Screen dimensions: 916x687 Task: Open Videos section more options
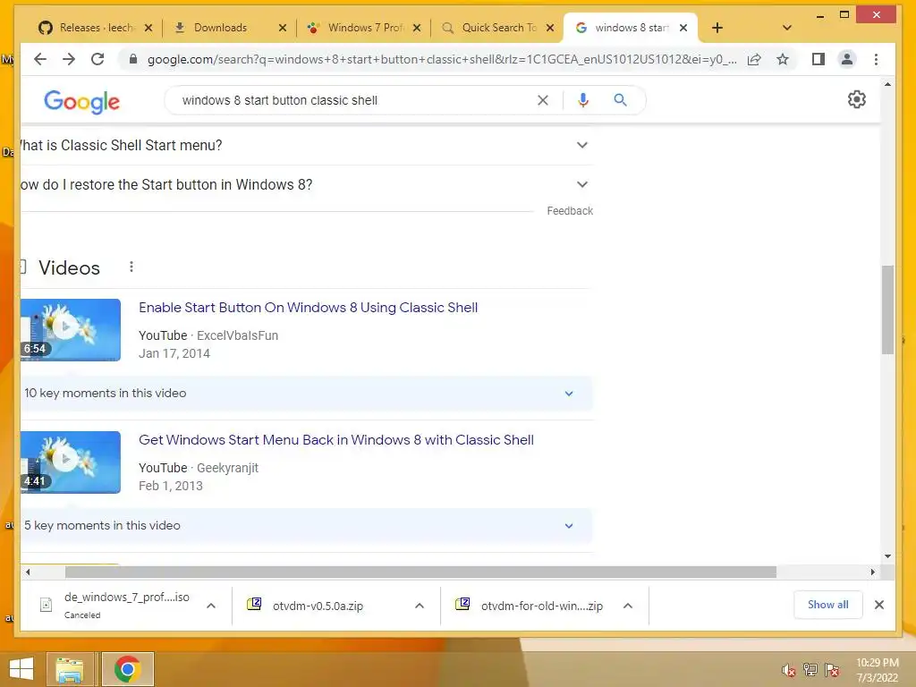pyautogui.click(x=131, y=267)
